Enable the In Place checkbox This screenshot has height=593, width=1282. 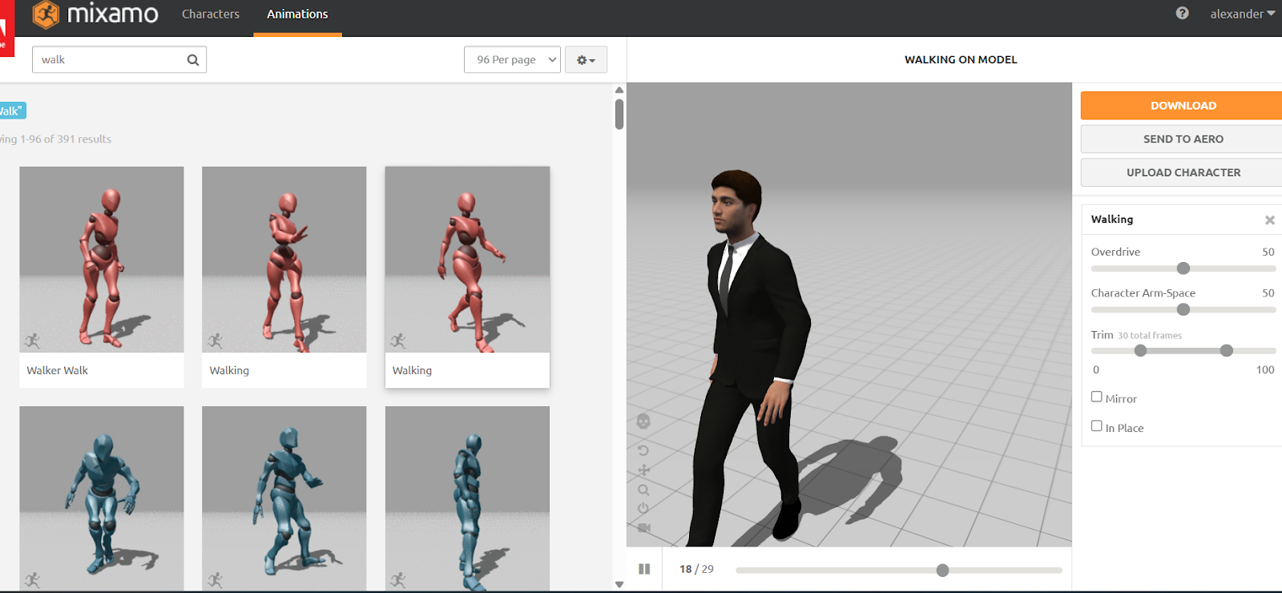point(1097,426)
